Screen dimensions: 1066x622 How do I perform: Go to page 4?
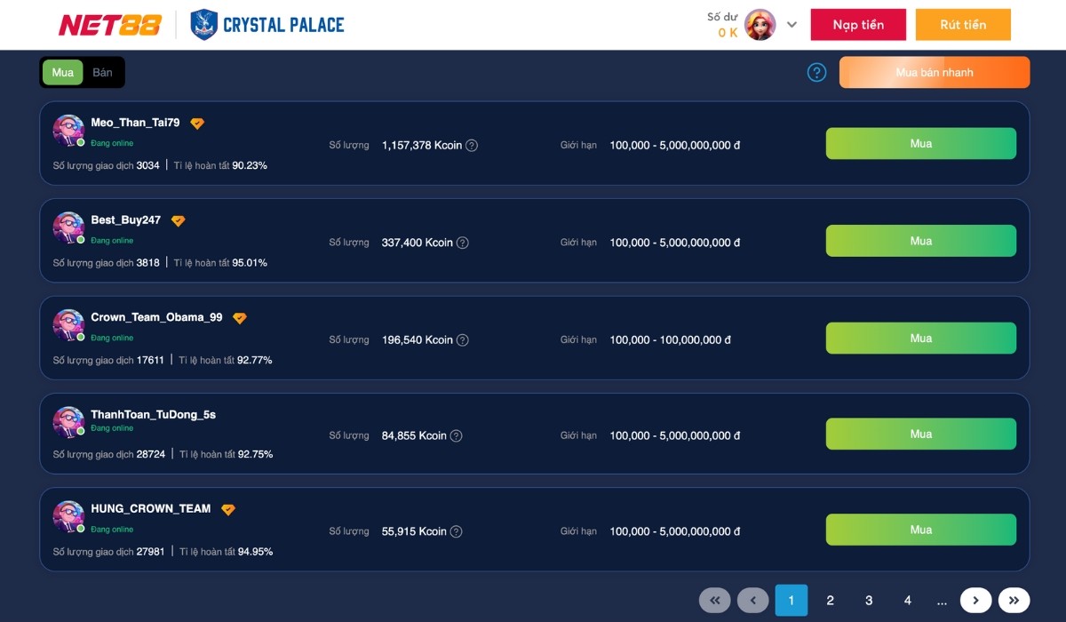[907, 601]
